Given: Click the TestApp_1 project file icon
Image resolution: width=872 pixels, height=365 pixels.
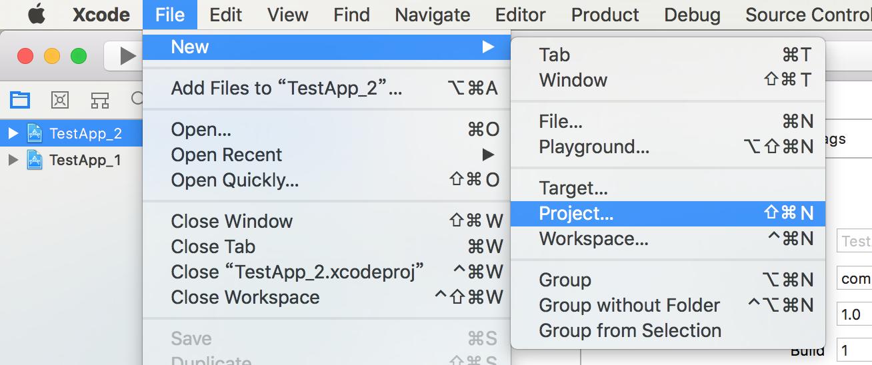Looking at the screenshot, I should [35, 160].
